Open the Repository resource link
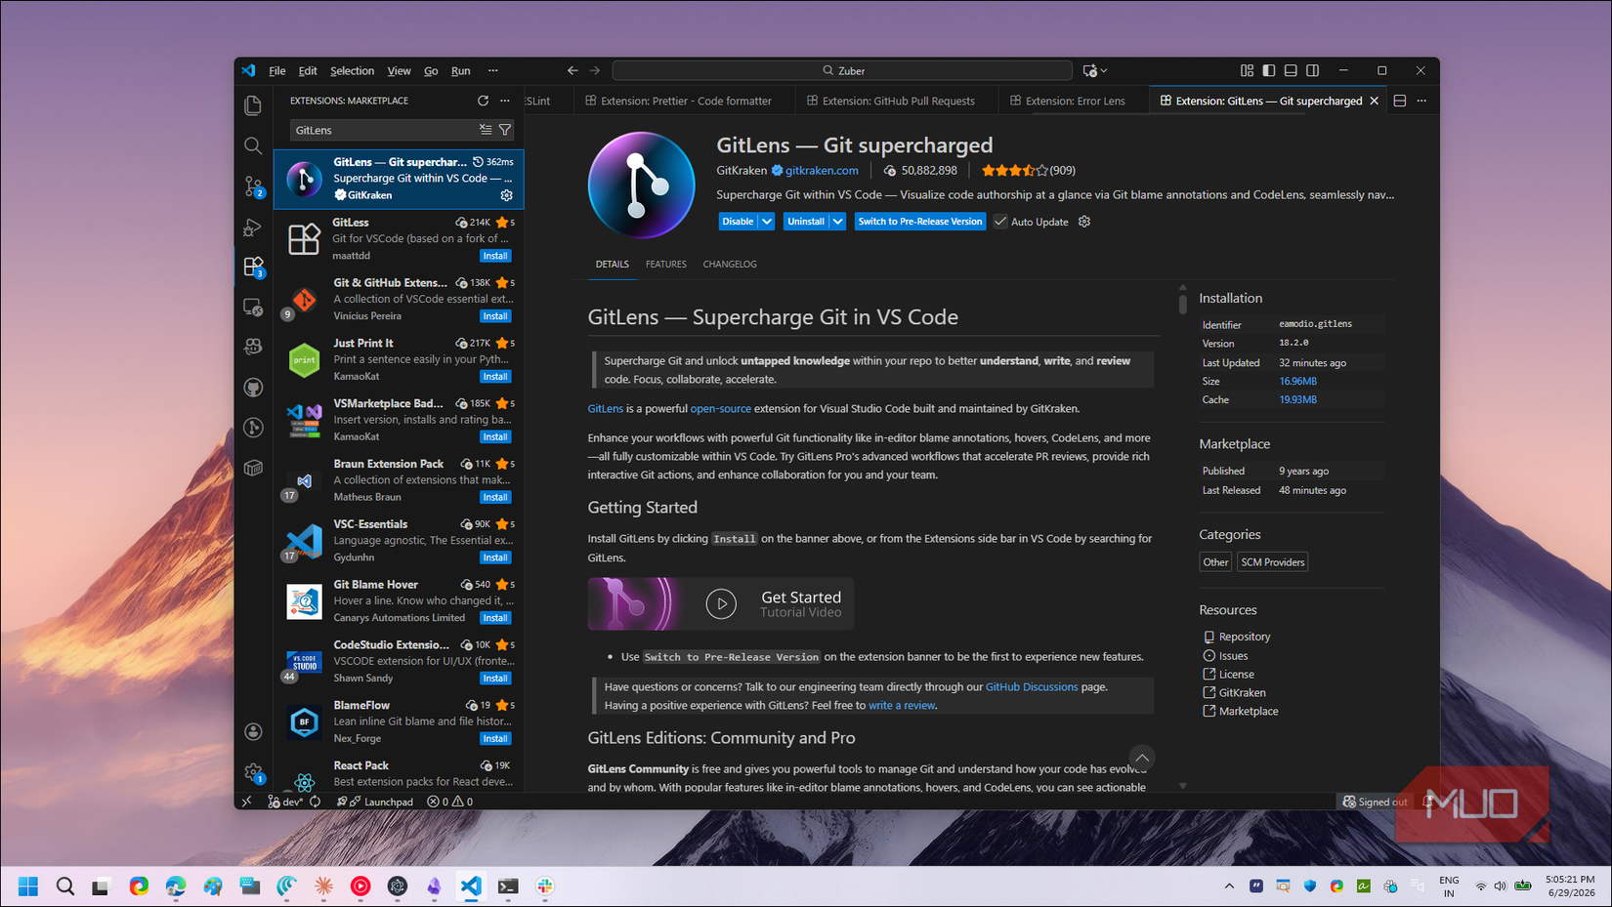The image size is (1612, 907). (x=1244, y=637)
